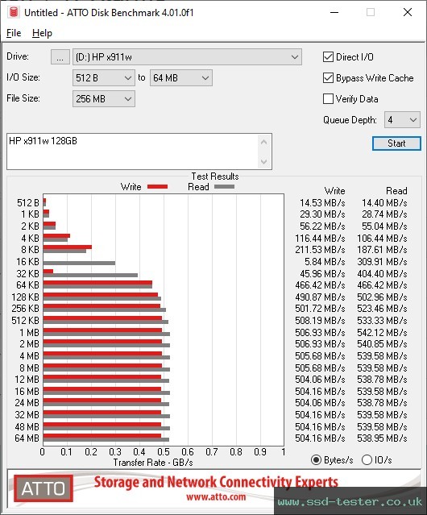
Task: Minimize the ATTO Disk Benchmark window
Action: click(x=334, y=12)
